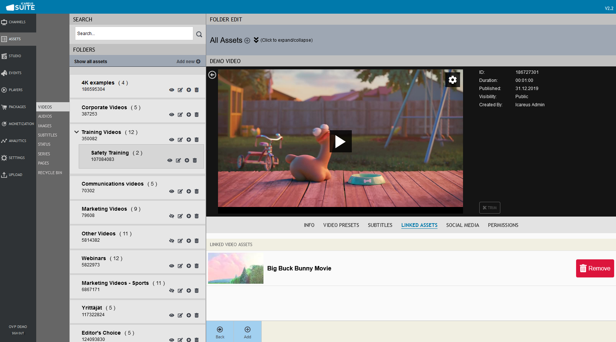The image size is (616, 342).
Task: Click plus icon next to All Assets
Action: (x=247, y=41)
